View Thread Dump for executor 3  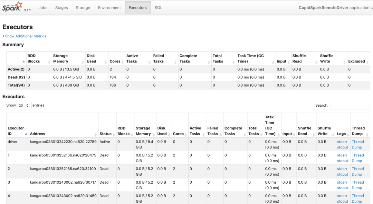click(357, 185)
